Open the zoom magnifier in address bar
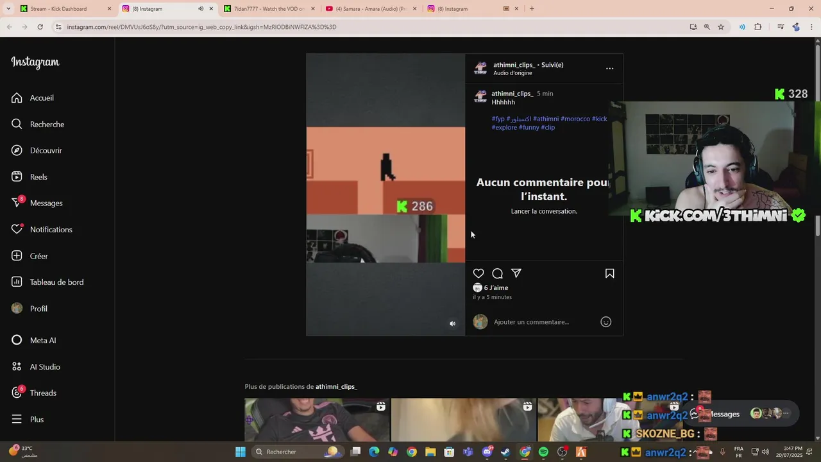 point(707,27)
